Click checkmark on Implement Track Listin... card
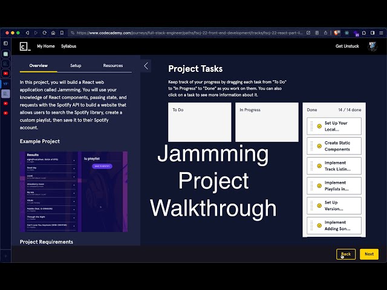The width and height of the screenshot is (387, 290). click(319, 166)
